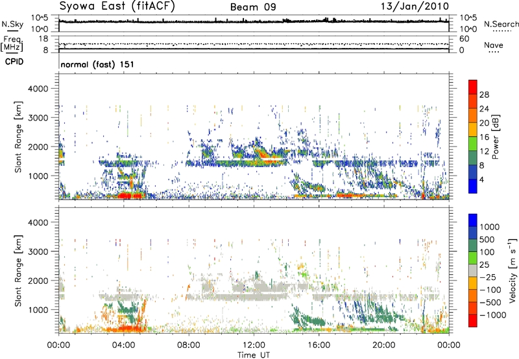Click the '12:00' time axis tick
This screenshot has height=359, width=519.
point(254,345)
